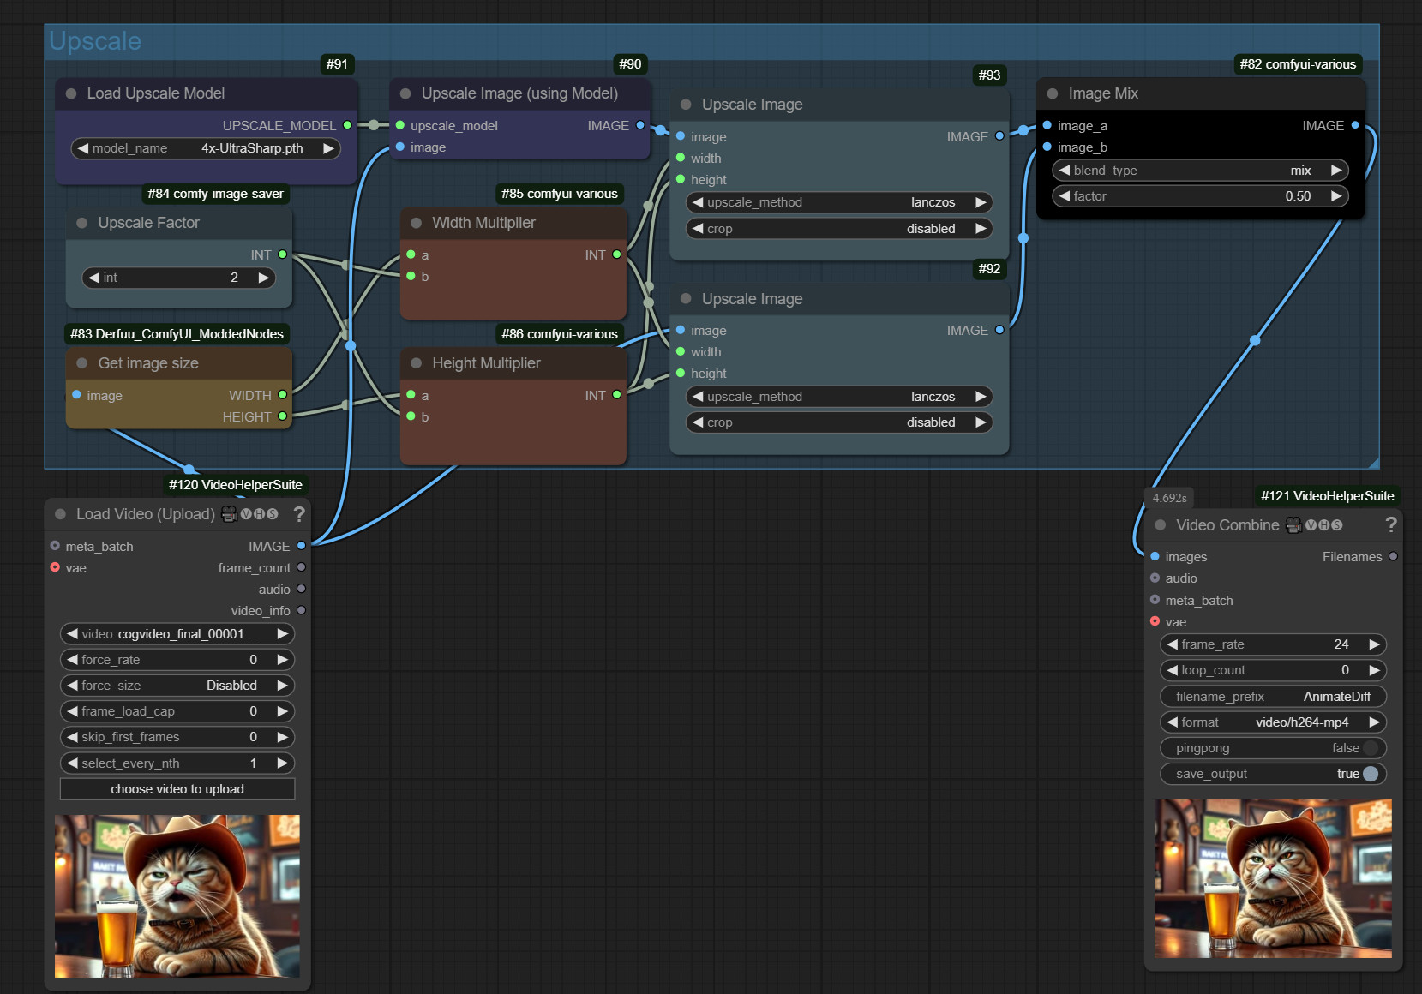Click the Video Combine images input connector
This screenshot has width=1422, height=994.
1155,556
